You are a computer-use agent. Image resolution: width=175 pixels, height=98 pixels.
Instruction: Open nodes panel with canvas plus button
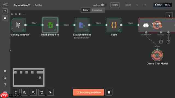169,16
